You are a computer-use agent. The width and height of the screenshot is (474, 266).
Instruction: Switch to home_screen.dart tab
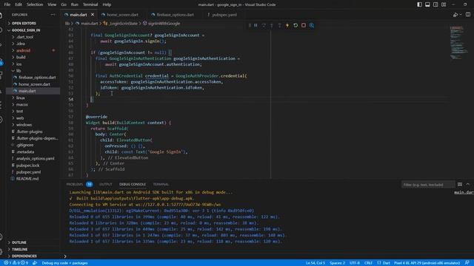point(120,15)
